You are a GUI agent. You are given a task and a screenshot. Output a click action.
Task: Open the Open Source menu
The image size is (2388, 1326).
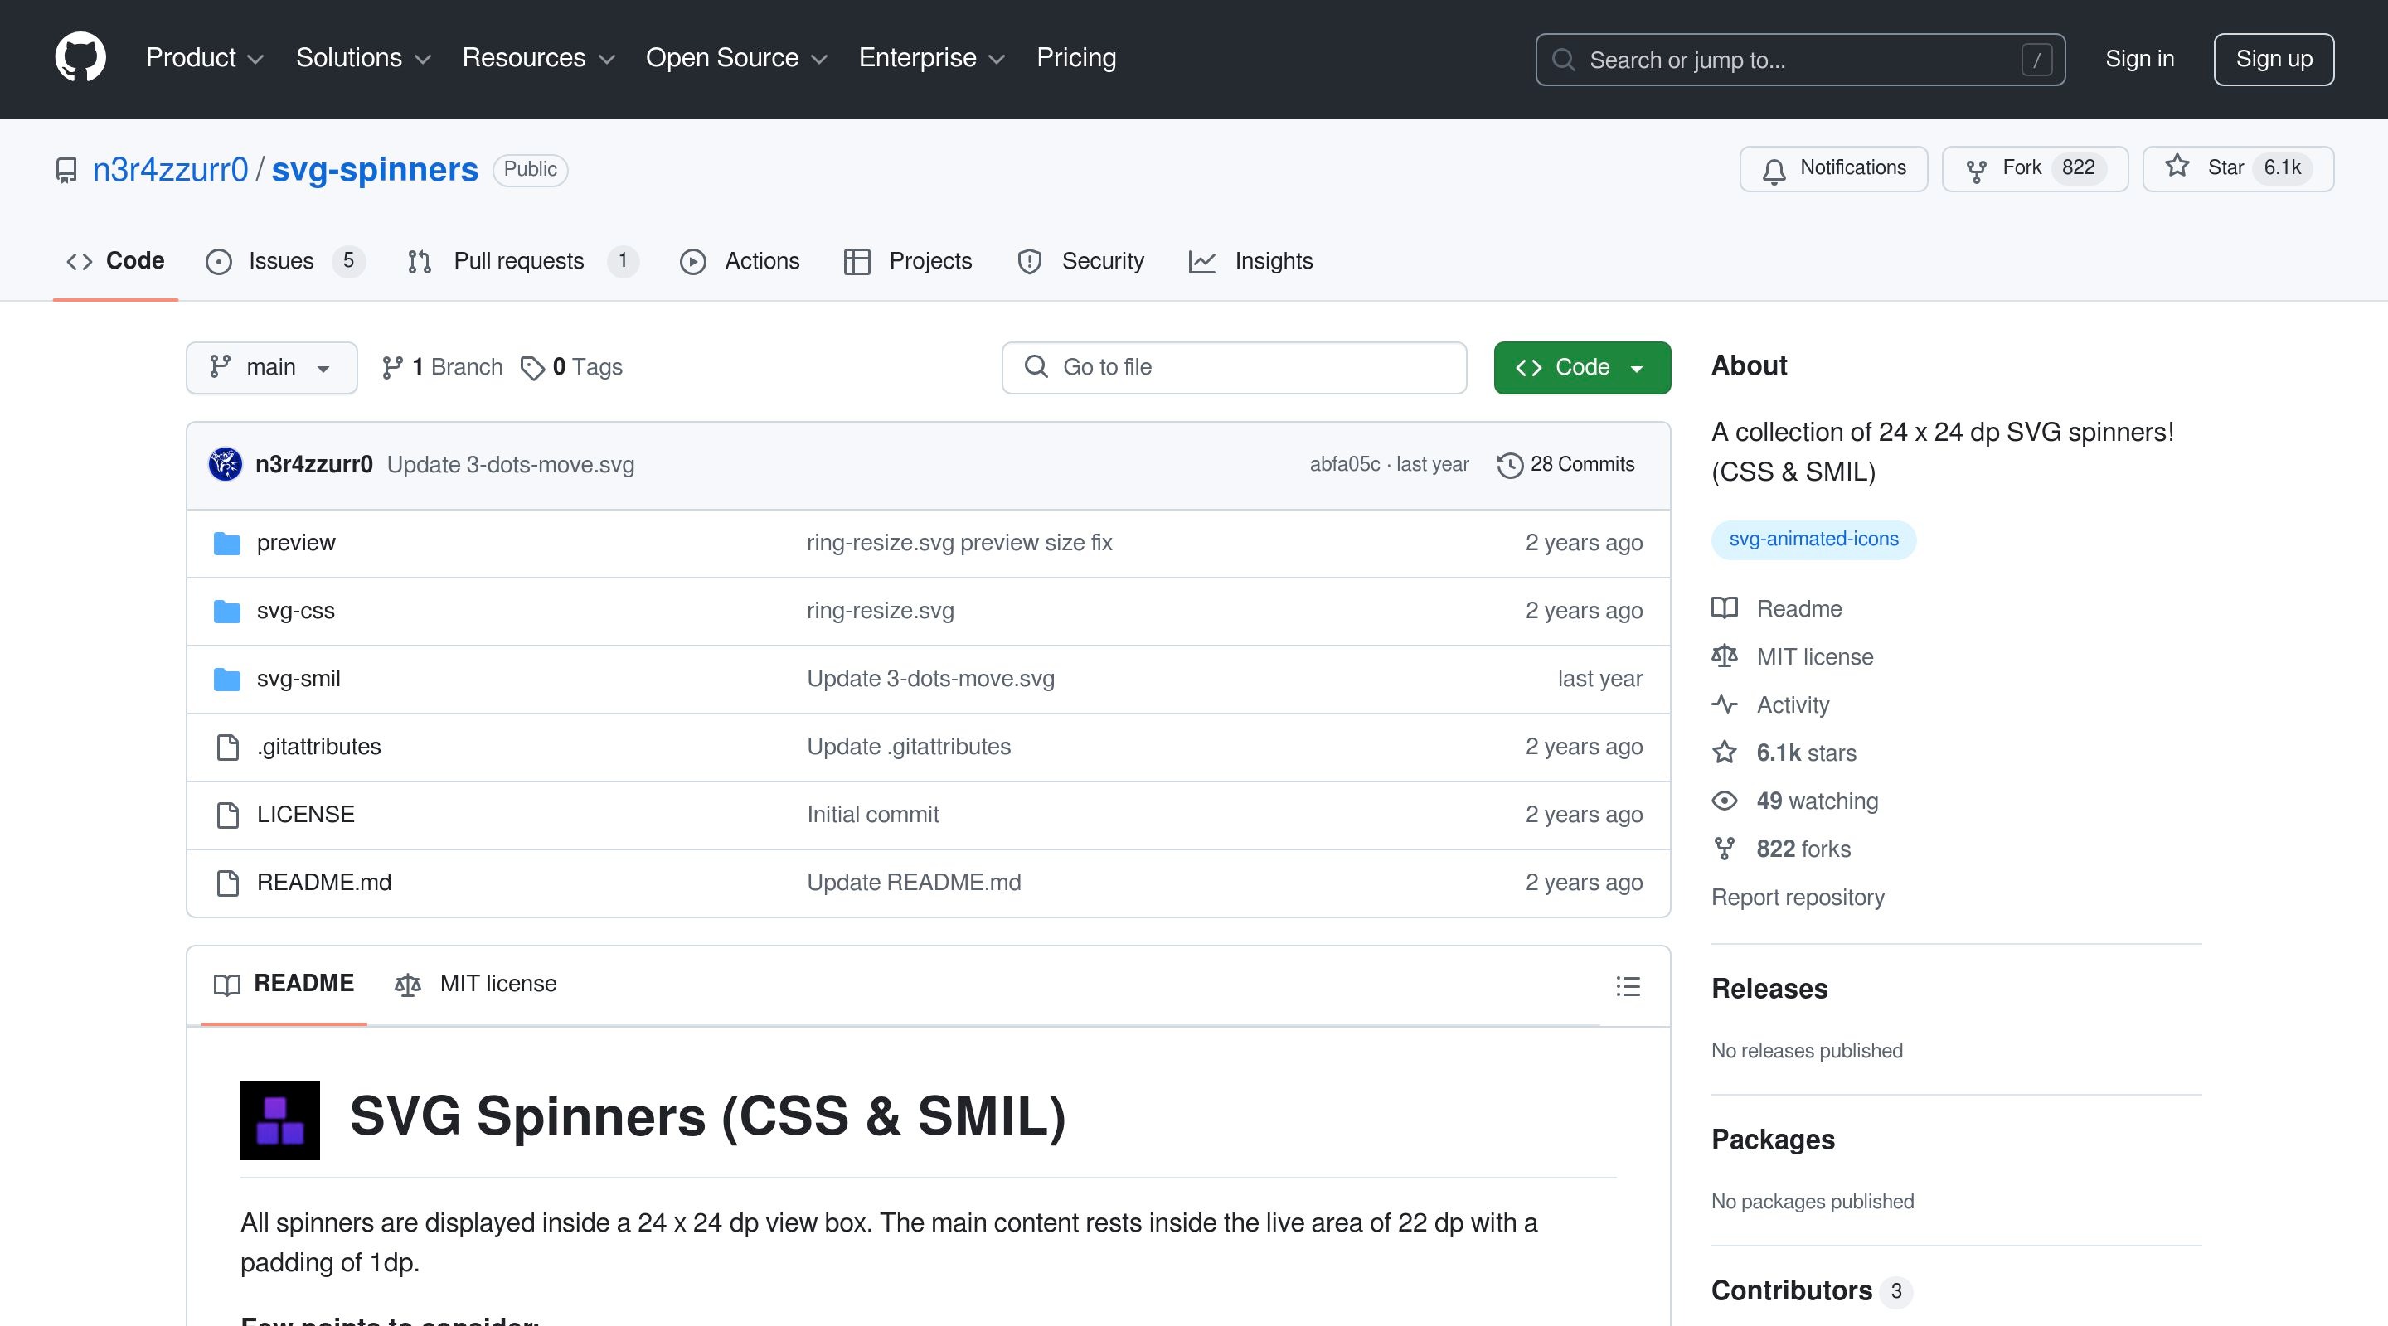[735, 57]
